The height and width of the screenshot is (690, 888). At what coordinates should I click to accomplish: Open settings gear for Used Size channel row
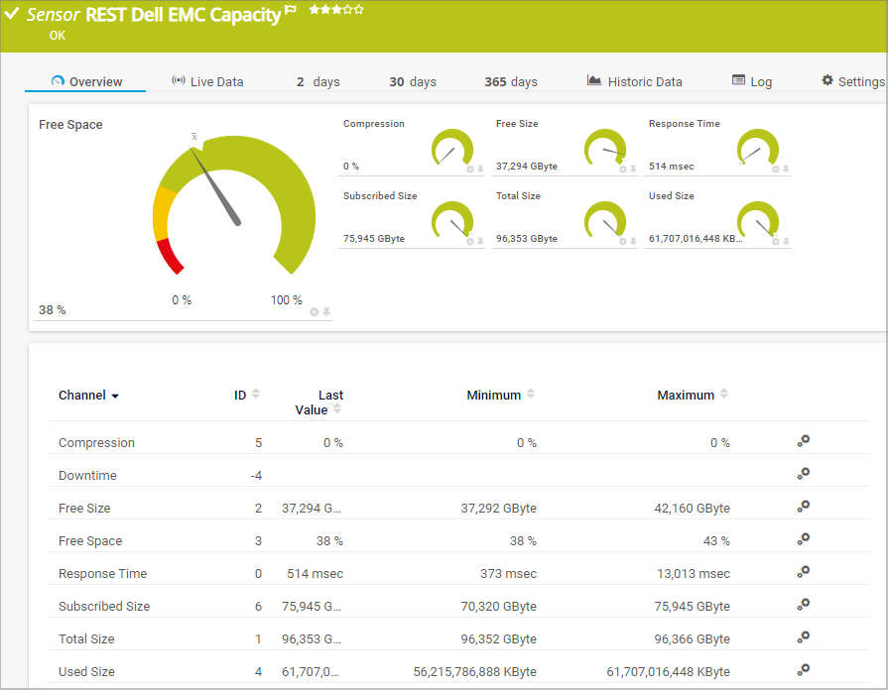click(804, 670)
